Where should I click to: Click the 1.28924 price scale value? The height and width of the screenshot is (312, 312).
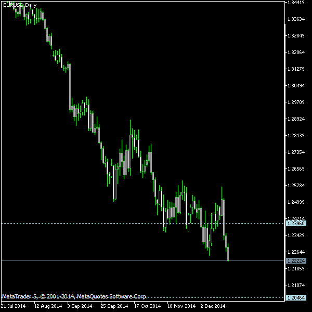[296, 119]
